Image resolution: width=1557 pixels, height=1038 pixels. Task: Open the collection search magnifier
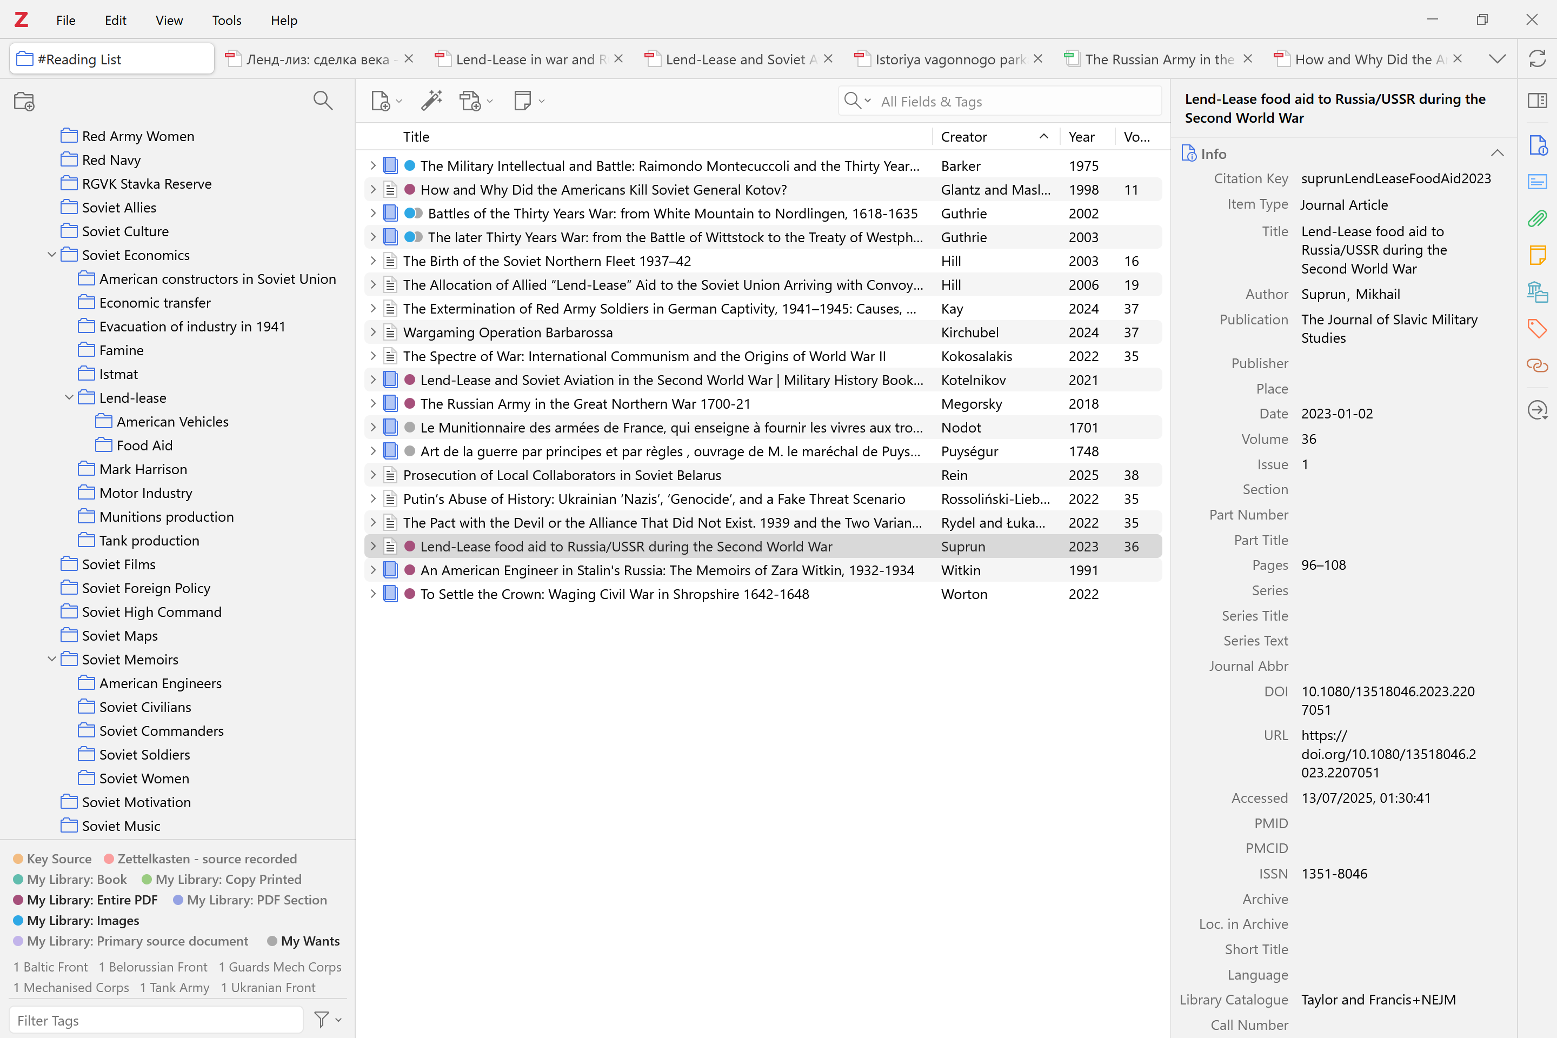click(x=322, y=101)
